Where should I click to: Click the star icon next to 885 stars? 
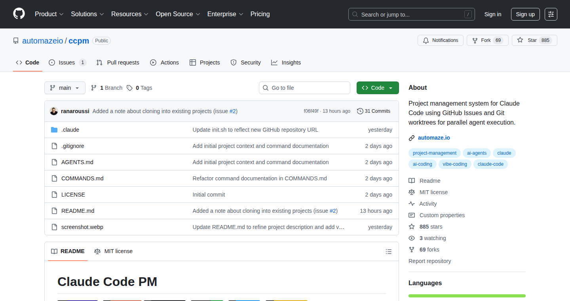tap(412, 227)
